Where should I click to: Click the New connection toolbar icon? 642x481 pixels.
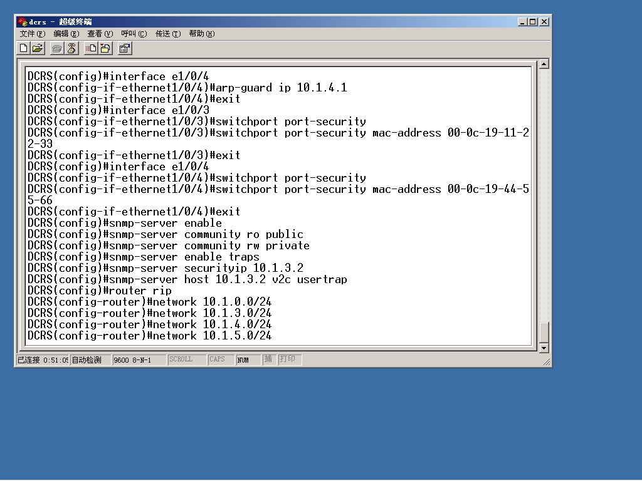tap(24, 49)
